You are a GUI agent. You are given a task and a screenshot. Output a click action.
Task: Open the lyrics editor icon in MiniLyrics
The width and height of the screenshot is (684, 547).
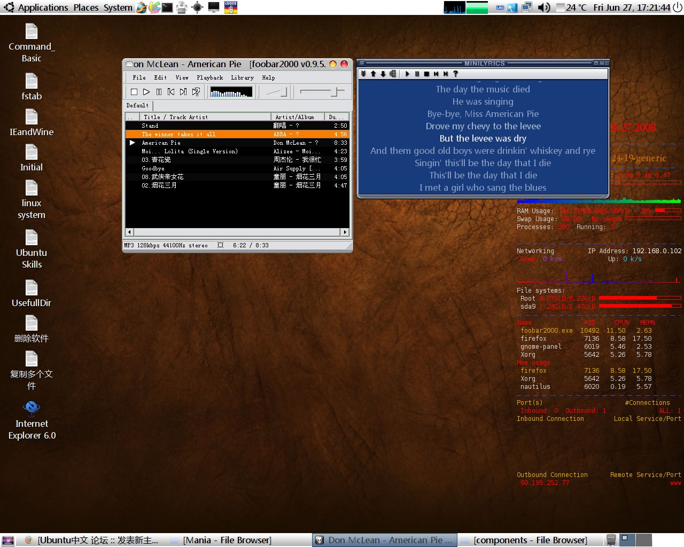tap(393, 74)
